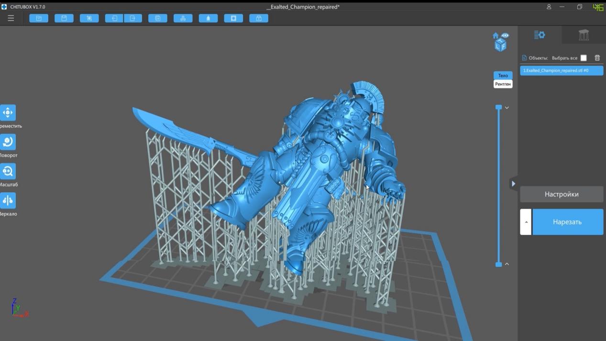Select the Масштаб (Scale) tool
This screenshot has height=341, width=606.
point(8,171)
